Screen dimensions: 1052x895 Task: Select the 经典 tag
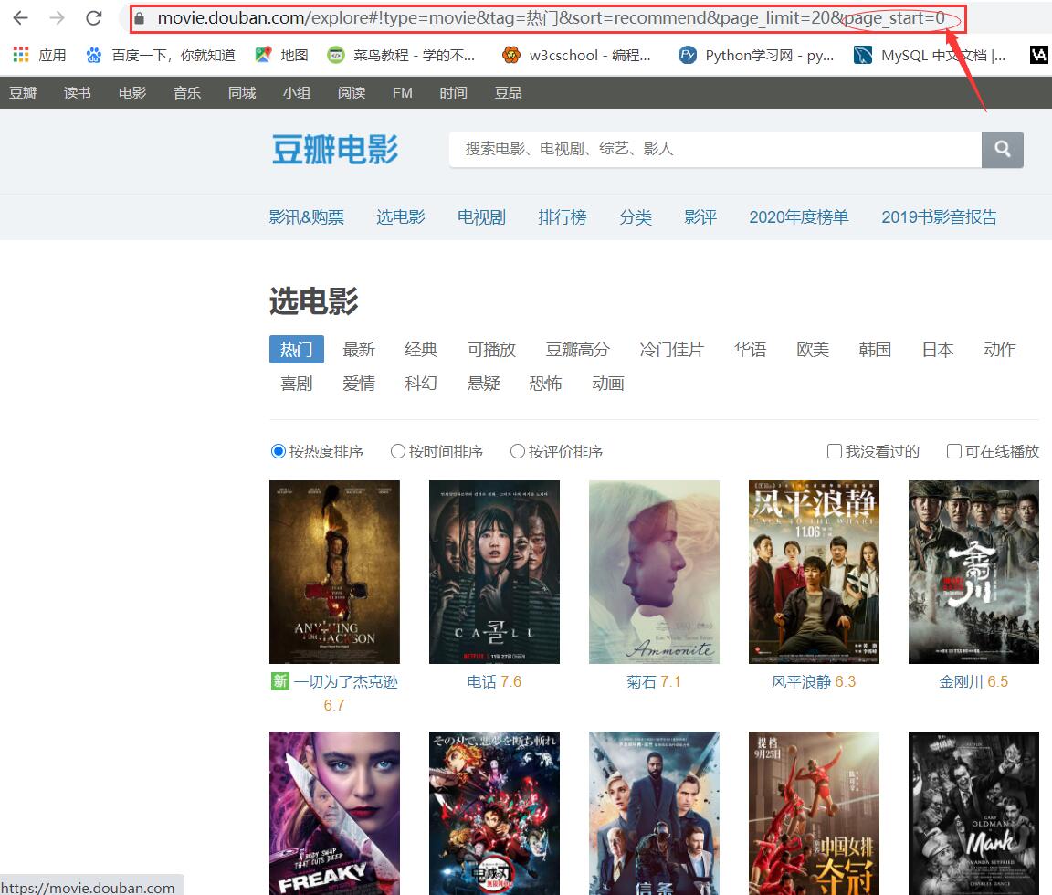click(x=421, y=350)
